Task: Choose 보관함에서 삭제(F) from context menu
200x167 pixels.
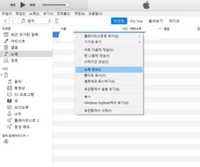Action: point(109,111)
